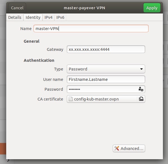Cancel the VPN settings dialog

pos(17,8)
